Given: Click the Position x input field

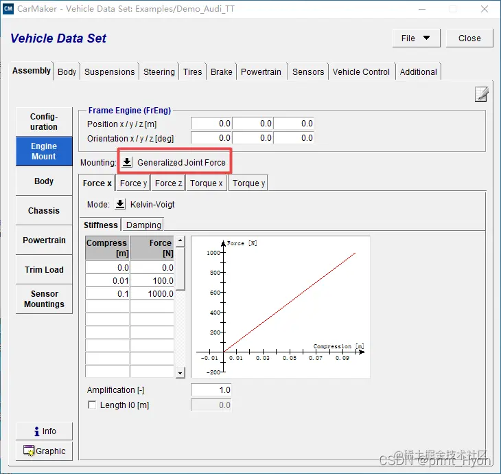Looking at the screenshot, I should click(211, 124).
